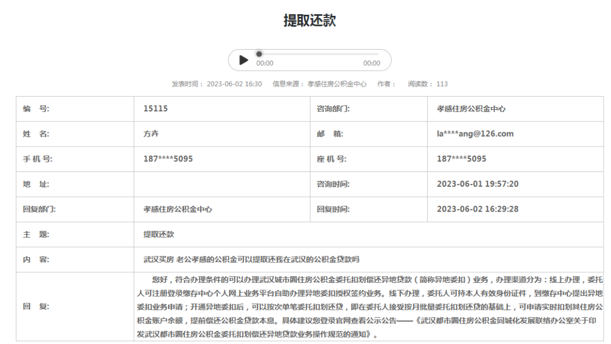Viewport: 611px width, 344px height.
Task: Click the 回复时间 value 2023-06-02 16:29:28
Action: pyautogui.click(x=478, y=209)
